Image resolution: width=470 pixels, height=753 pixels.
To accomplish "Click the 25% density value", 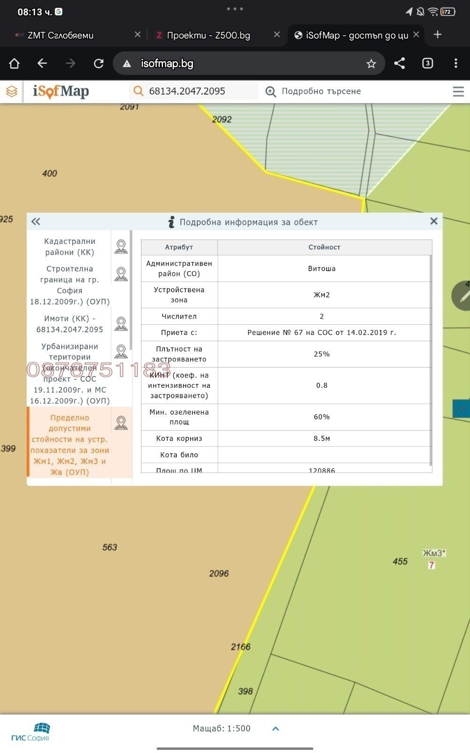I will click(322, 354).
